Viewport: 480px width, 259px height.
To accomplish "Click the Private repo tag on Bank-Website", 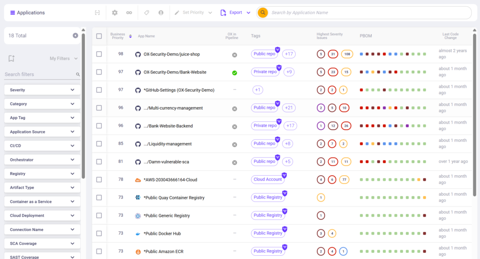I will click(x=265, y=72).
